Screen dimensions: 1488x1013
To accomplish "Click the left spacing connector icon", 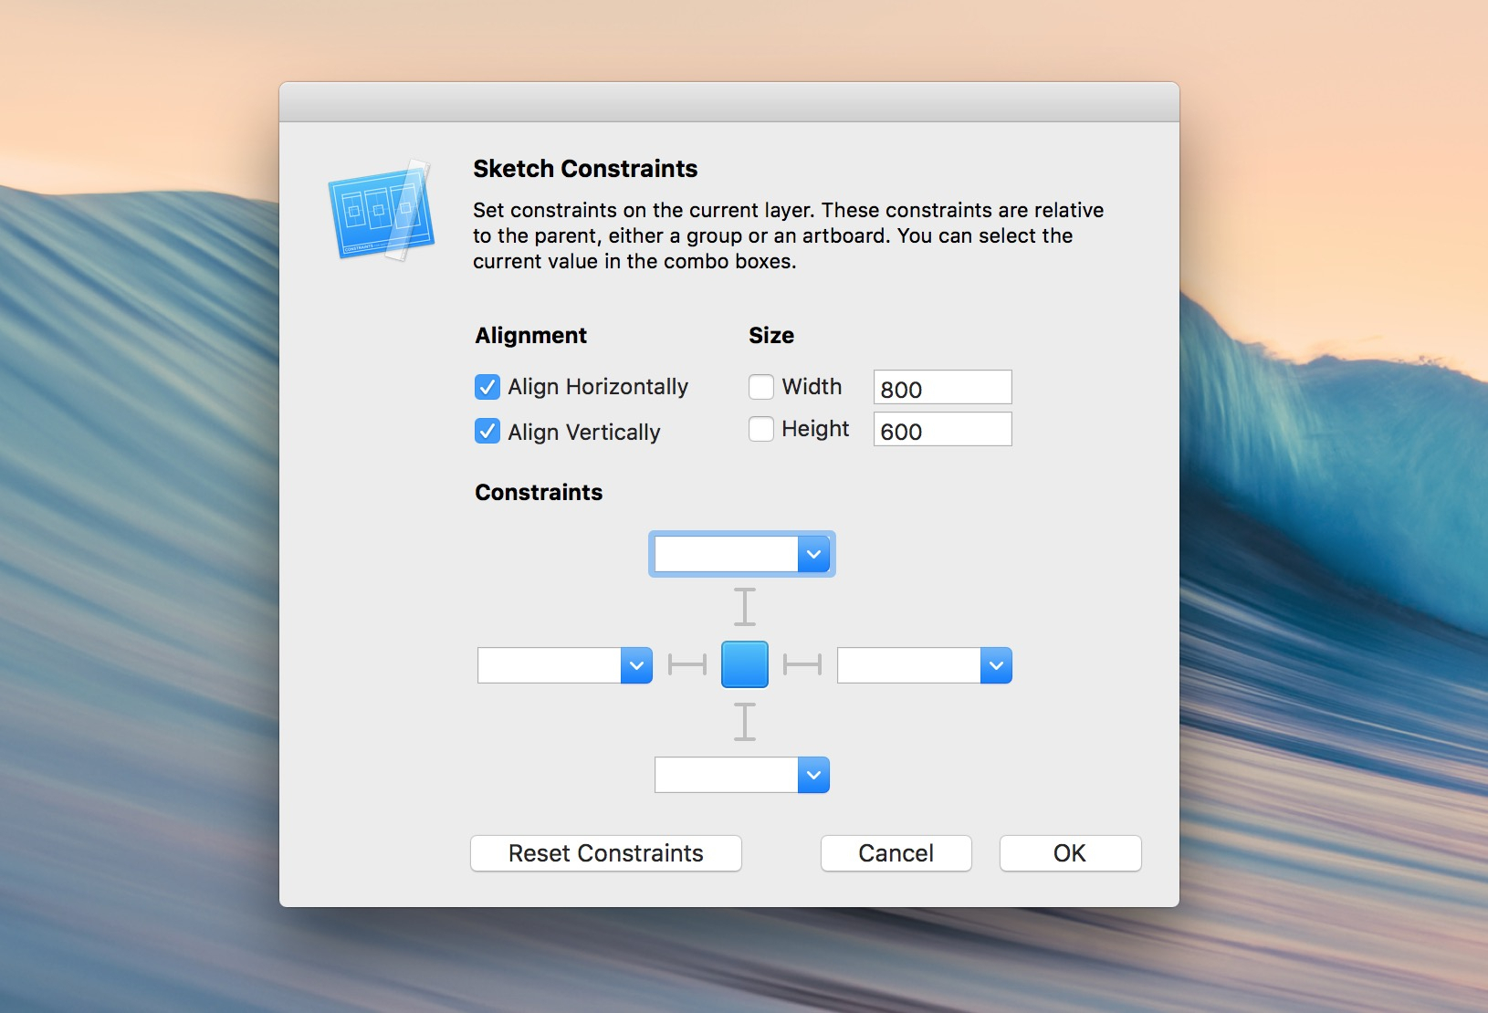I will click(x=687, y=664).
